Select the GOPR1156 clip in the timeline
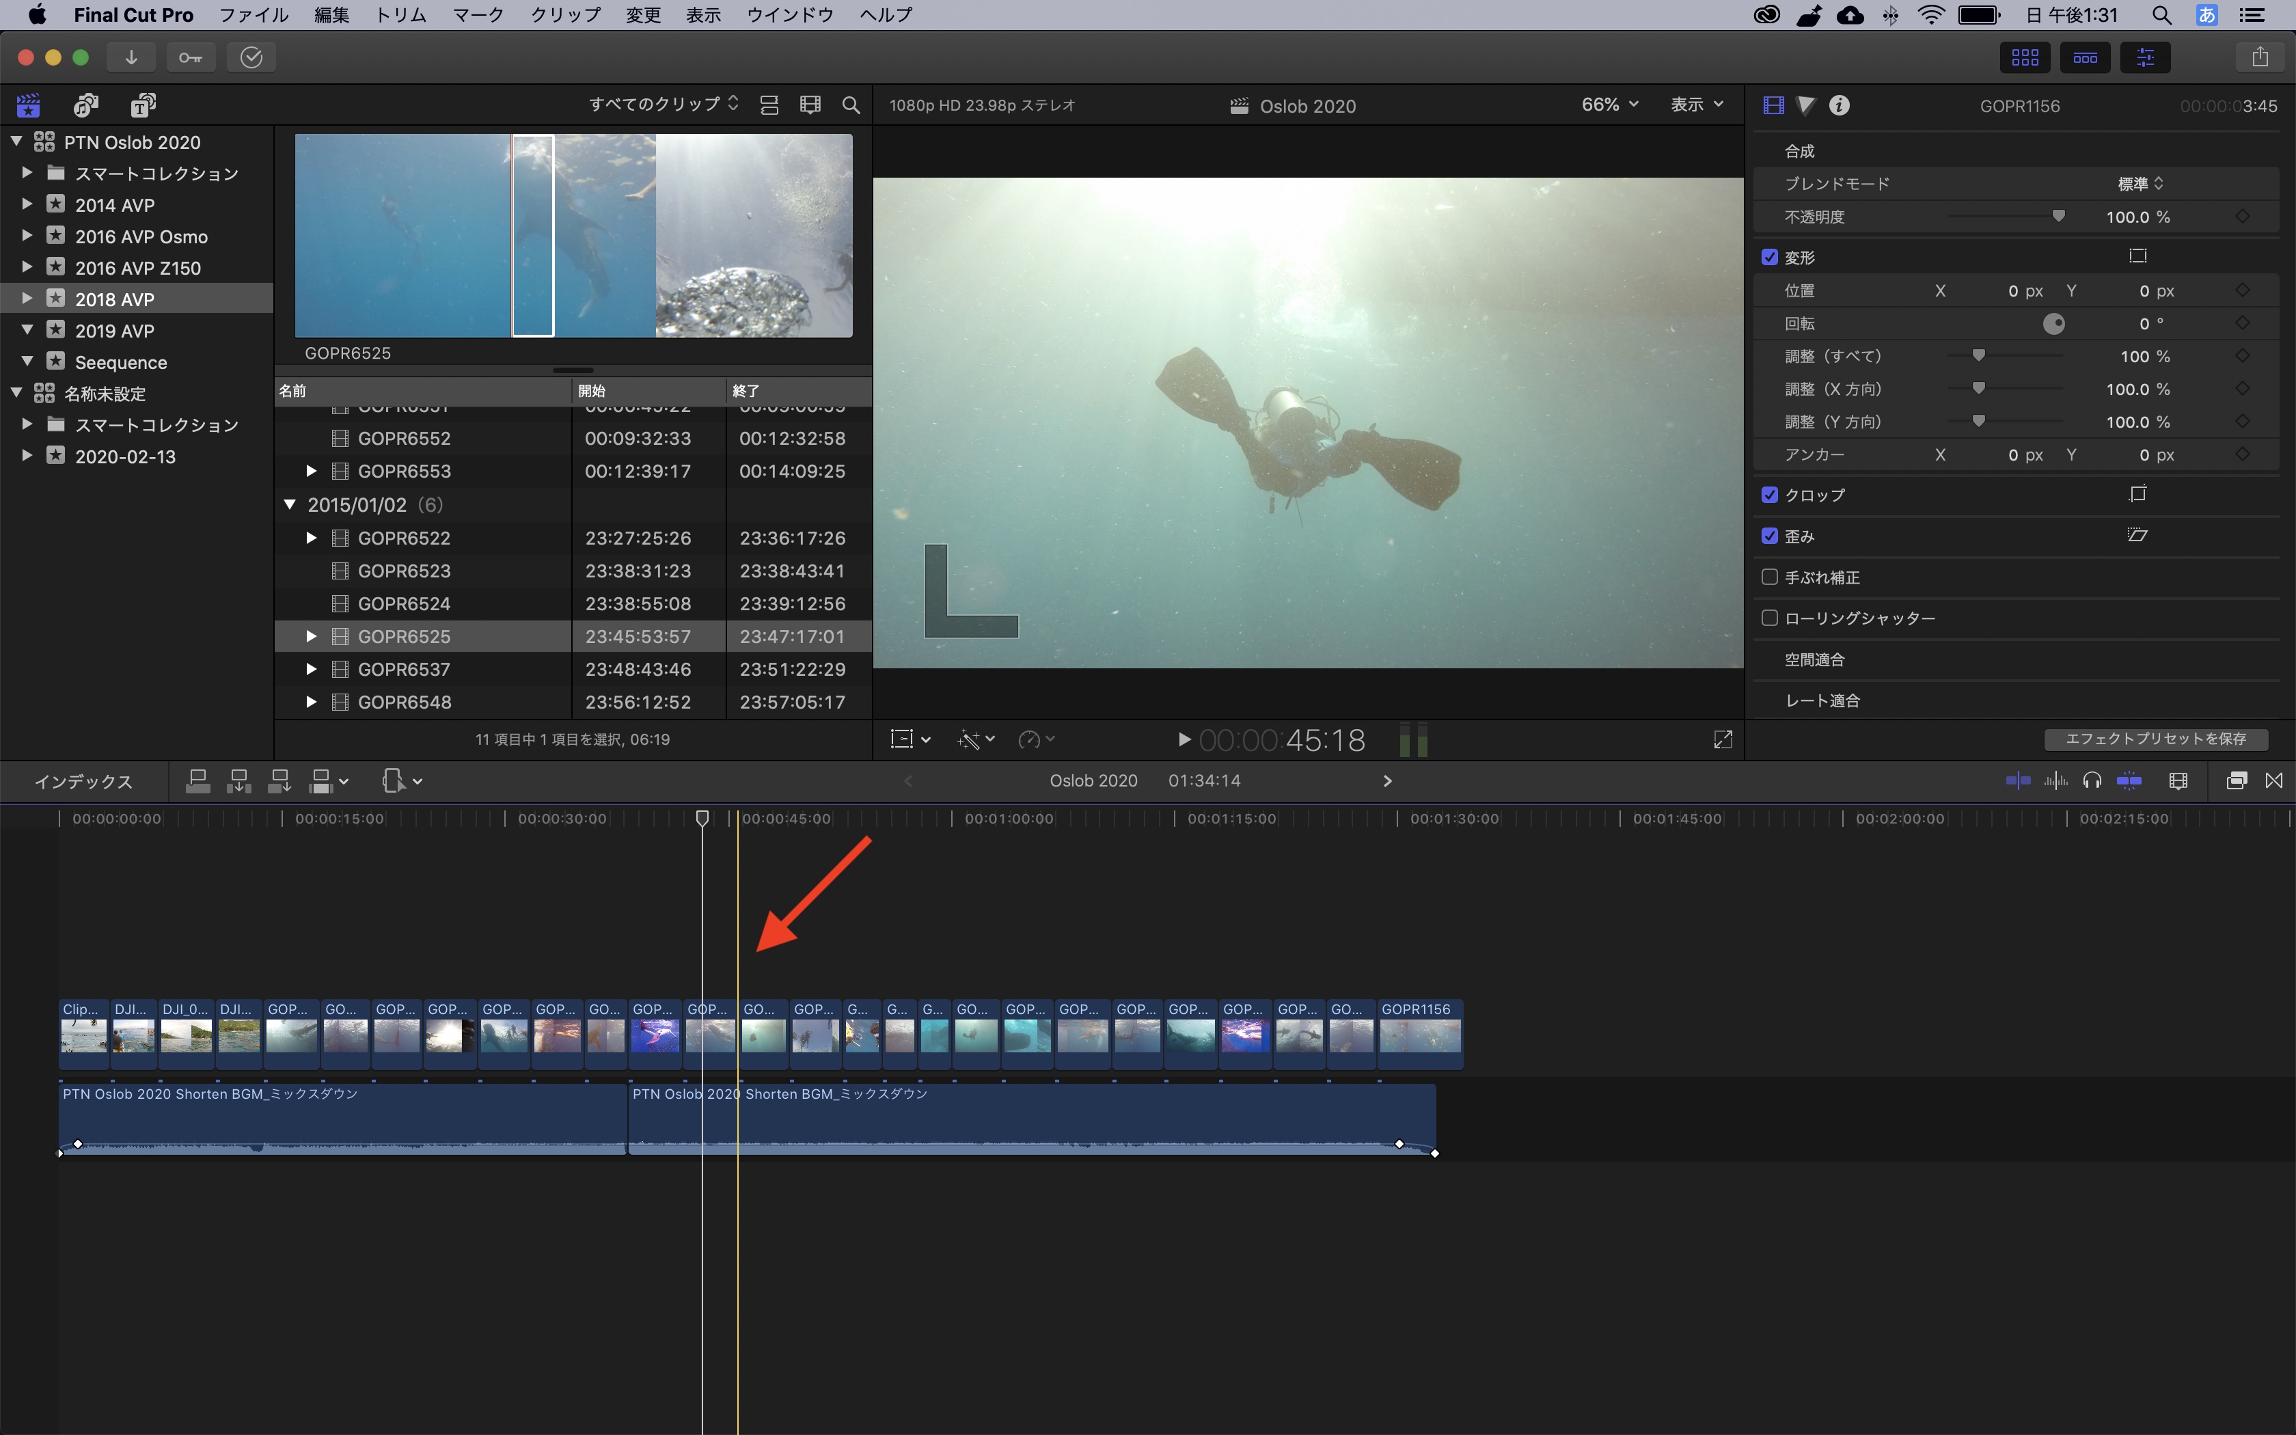 tap(1419, 1033)
